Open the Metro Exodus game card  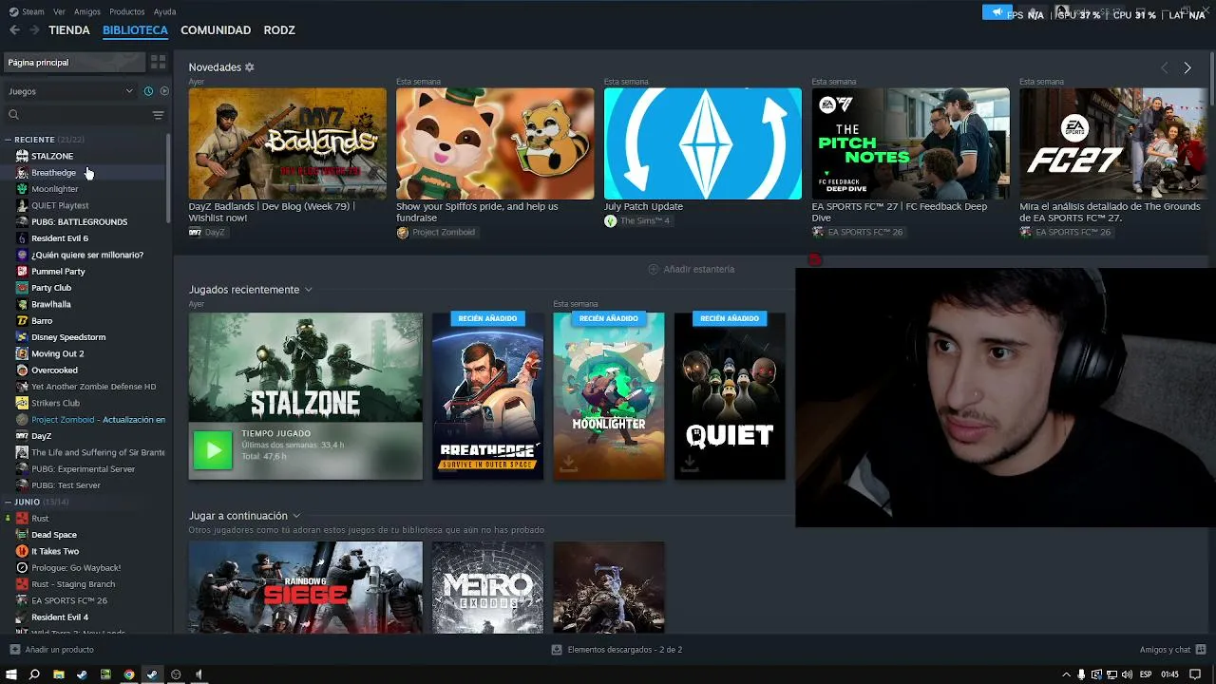(x=487, y=587)
